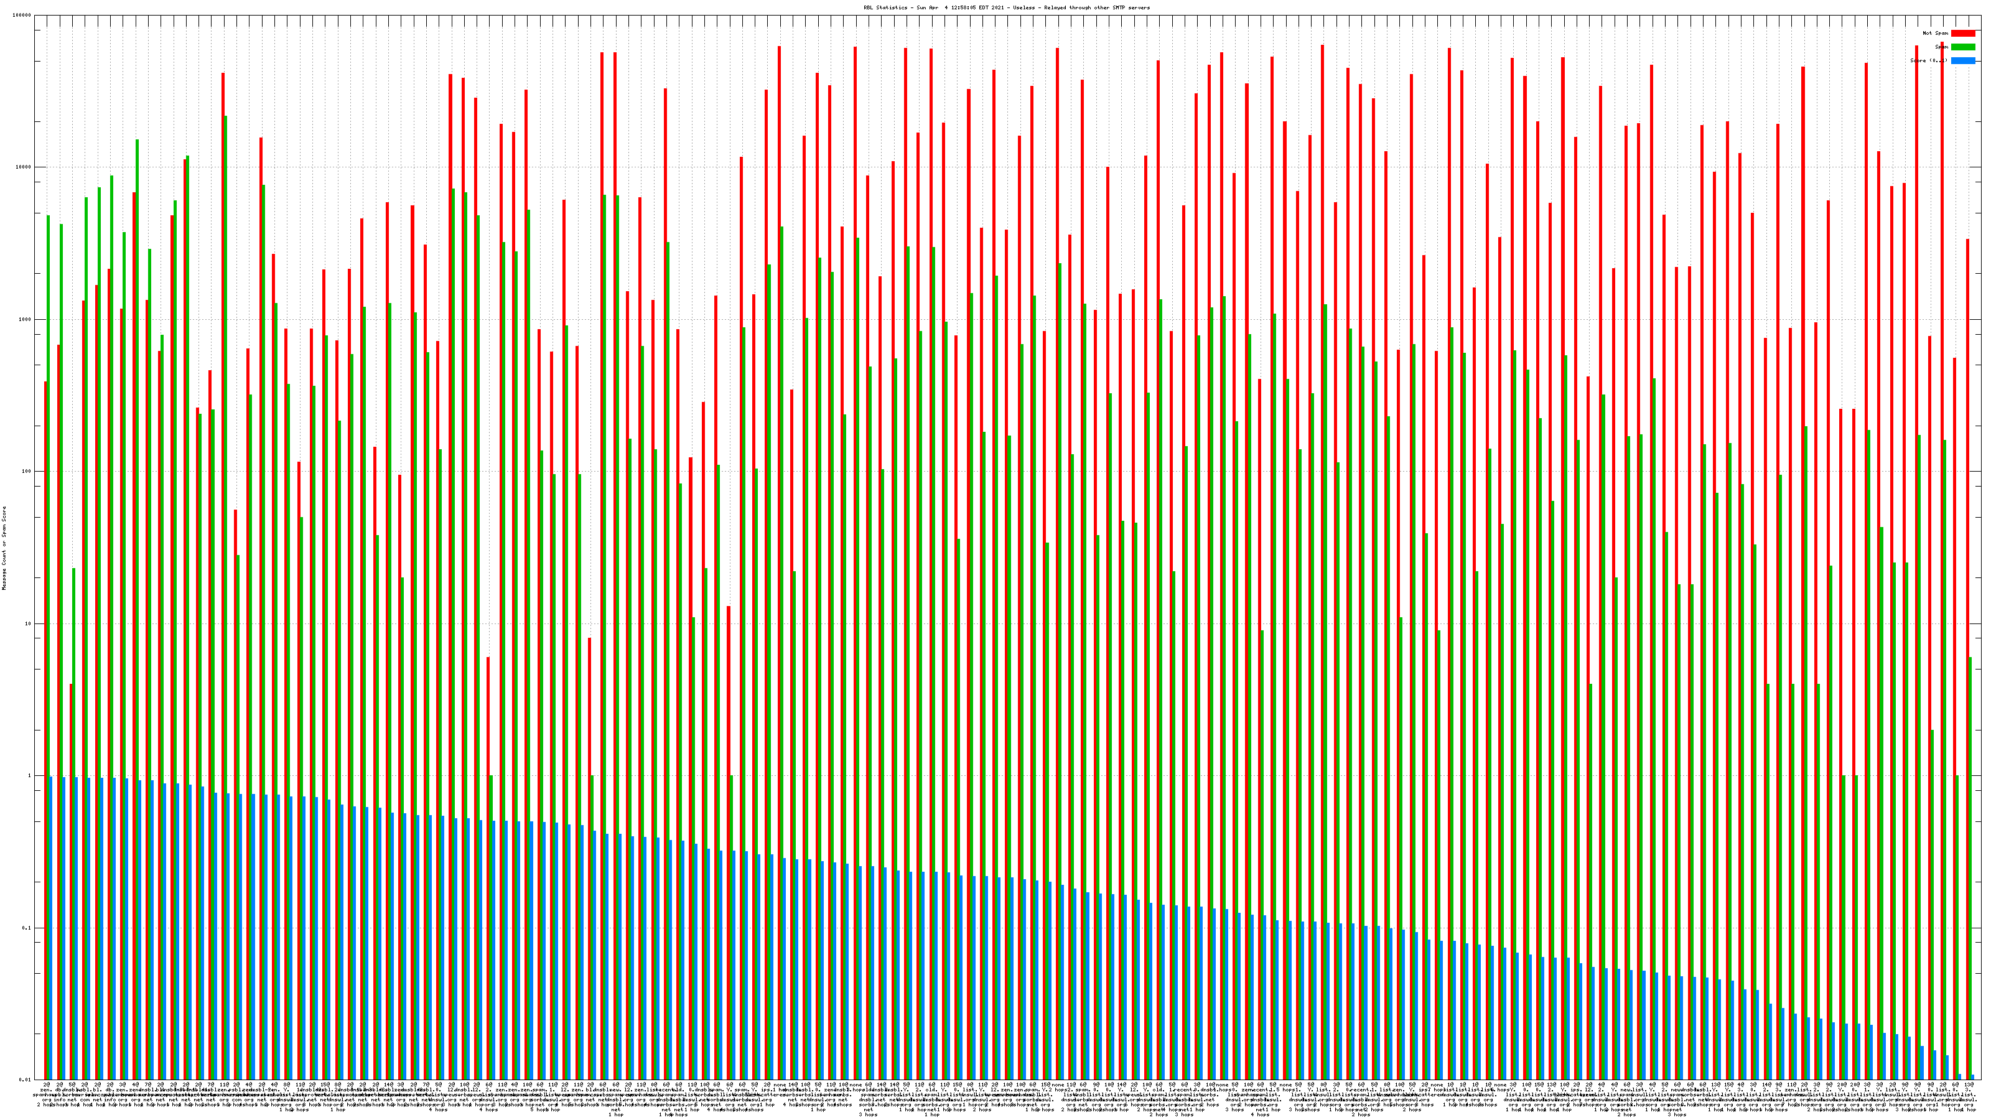Click the 100000 y-axis tick label
Screen dimensions: 1991x1120
click(x=23, y=16)
